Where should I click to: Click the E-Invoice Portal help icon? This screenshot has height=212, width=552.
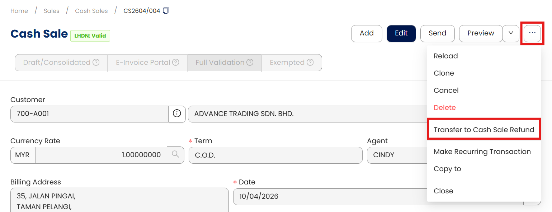(175, 62)
